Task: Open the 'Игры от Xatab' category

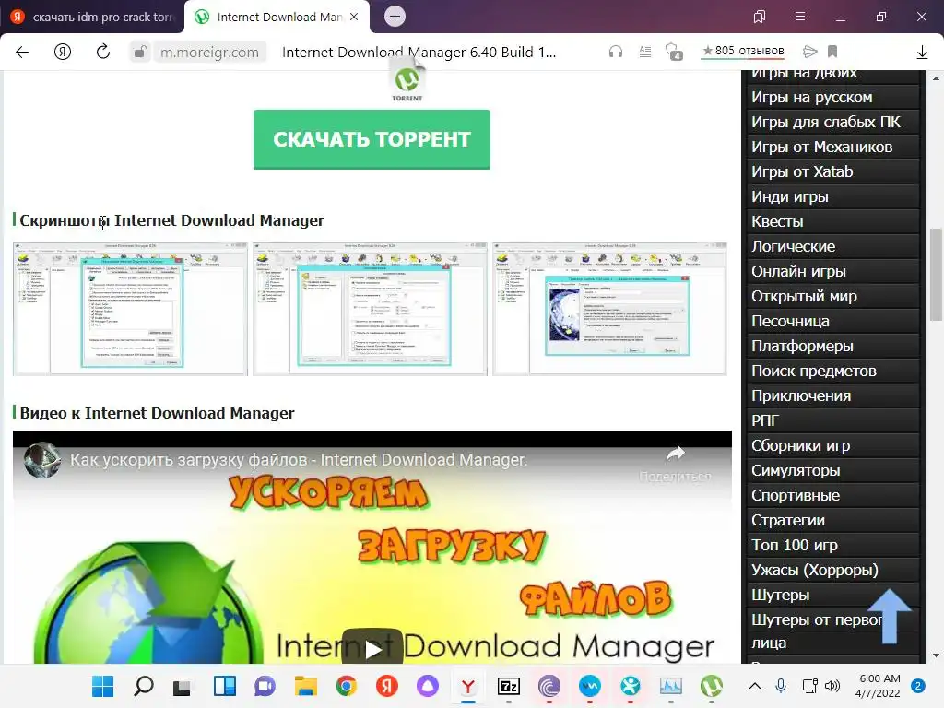Action: point(832,171)
